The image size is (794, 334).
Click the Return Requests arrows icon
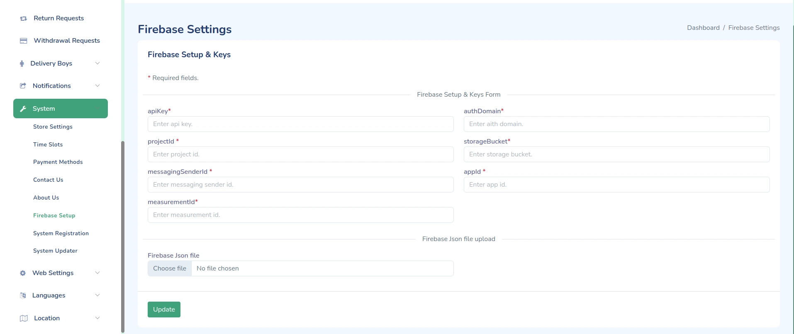(x=24, y=18)
